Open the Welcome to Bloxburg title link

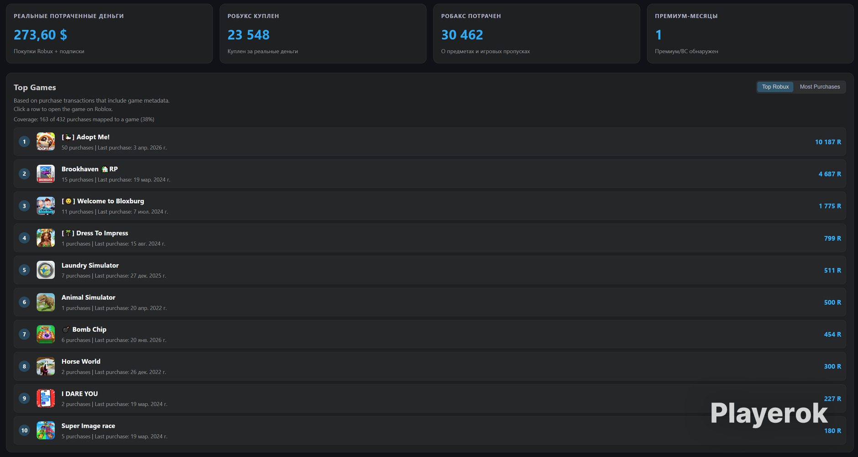tap(103, 201)
